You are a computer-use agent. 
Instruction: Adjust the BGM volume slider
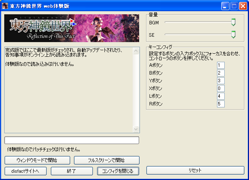(x=233, y=23)
